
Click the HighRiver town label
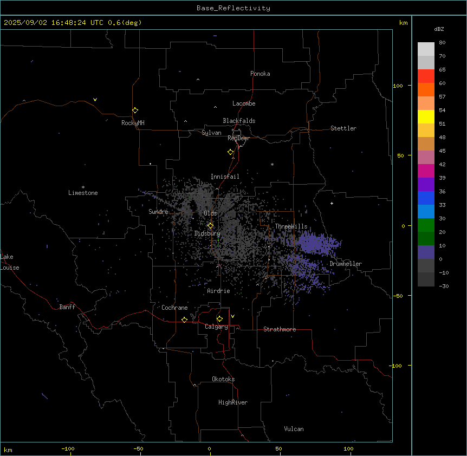[233, 402]
